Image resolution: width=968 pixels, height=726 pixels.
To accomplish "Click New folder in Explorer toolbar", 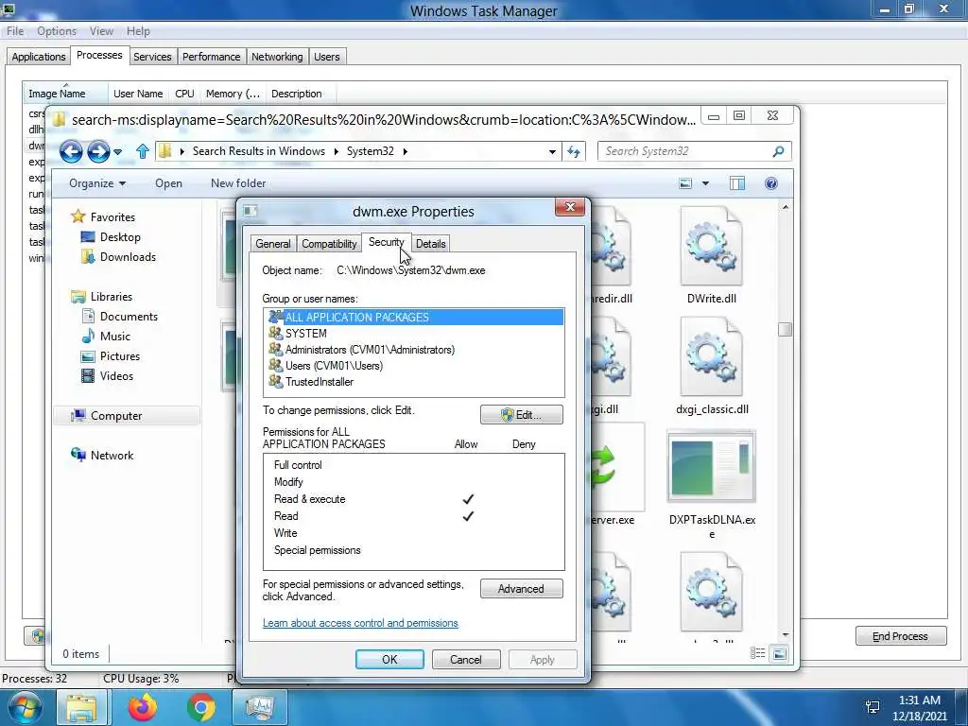I will click(238, 183).
